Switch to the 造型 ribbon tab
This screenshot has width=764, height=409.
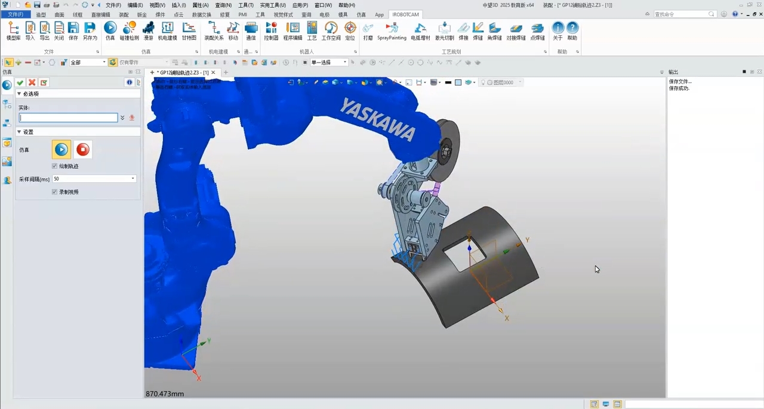click(41, 14)
